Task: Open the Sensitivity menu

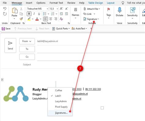Action: click(x=132, y=13)
